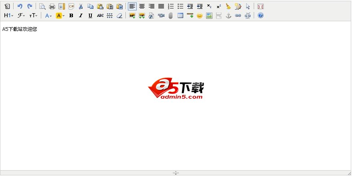
Task: Copy the selected content
Action: coord(91,6)
